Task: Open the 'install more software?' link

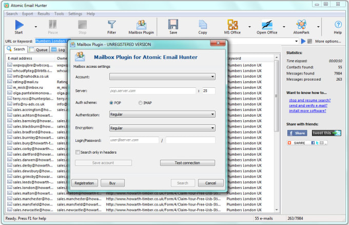Action: [x=307, y=111]
